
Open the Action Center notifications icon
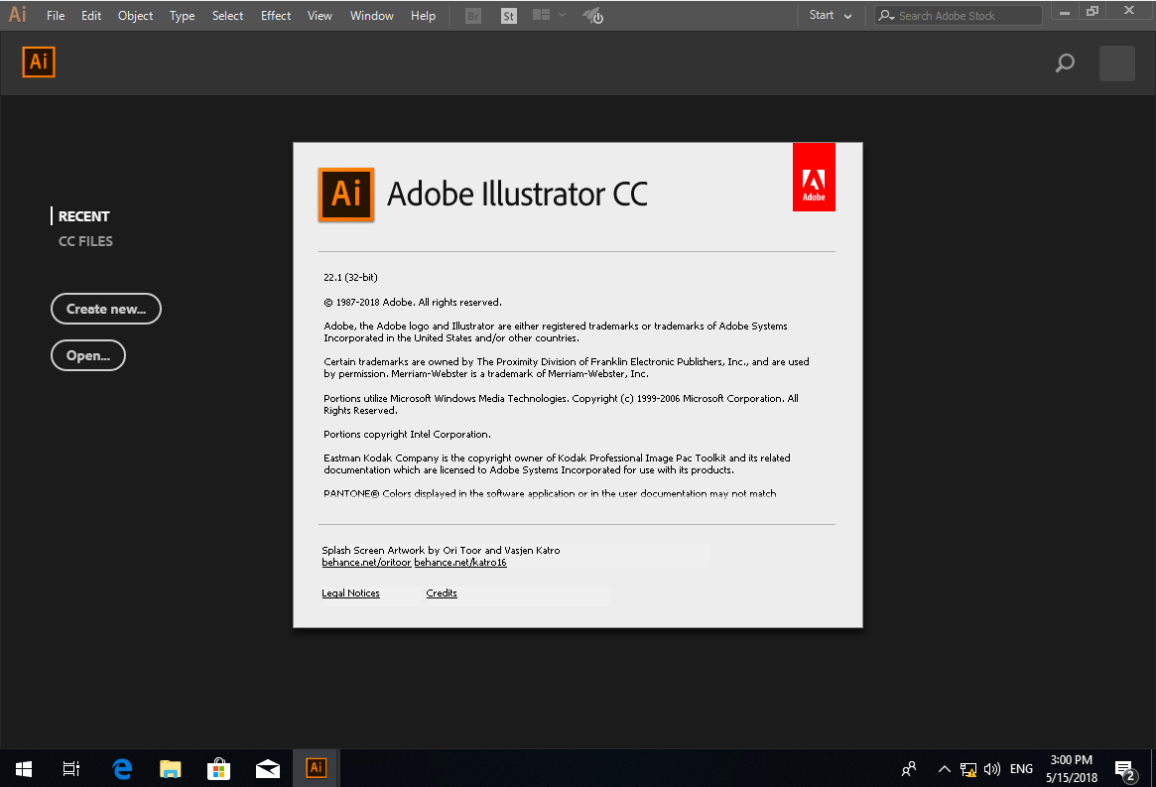click(x=1125, y=771)
